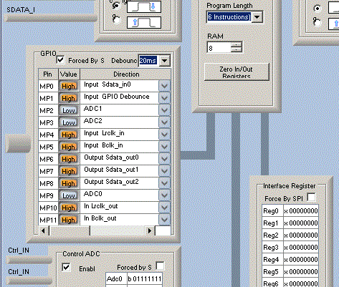Screen dimensions: 339x287
Task: Open MP6 Output Sdata_out0 direction dropdown
Action: click(164, 159)
